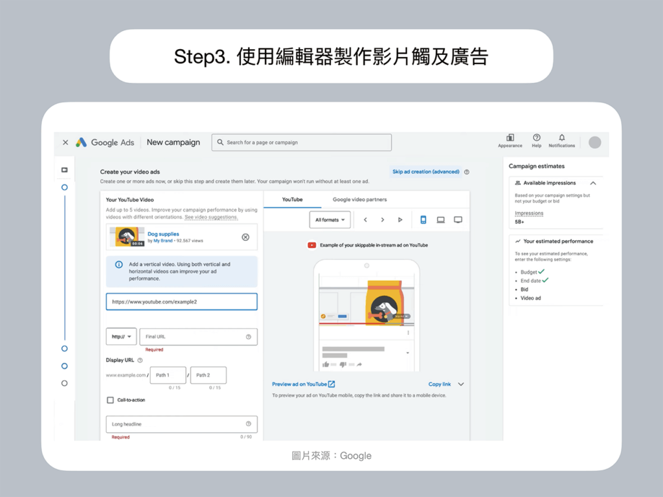Click the info icon in vertical video tip

pos(119,265)
